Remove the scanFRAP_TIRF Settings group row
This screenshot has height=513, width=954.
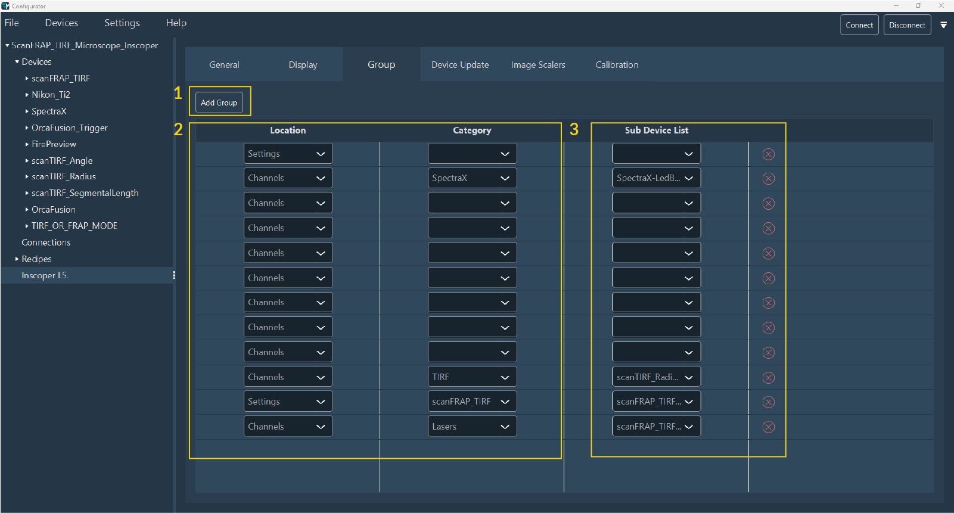pos(769,402)
